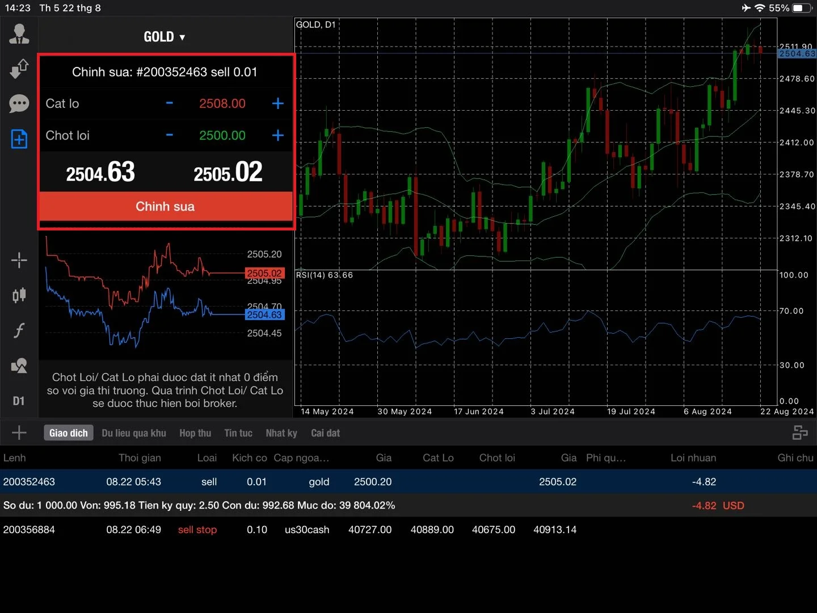The width and height of the screenshot is (817, 613).
Task: Tap the tick chart red ask line label
Action: point(264,273)
